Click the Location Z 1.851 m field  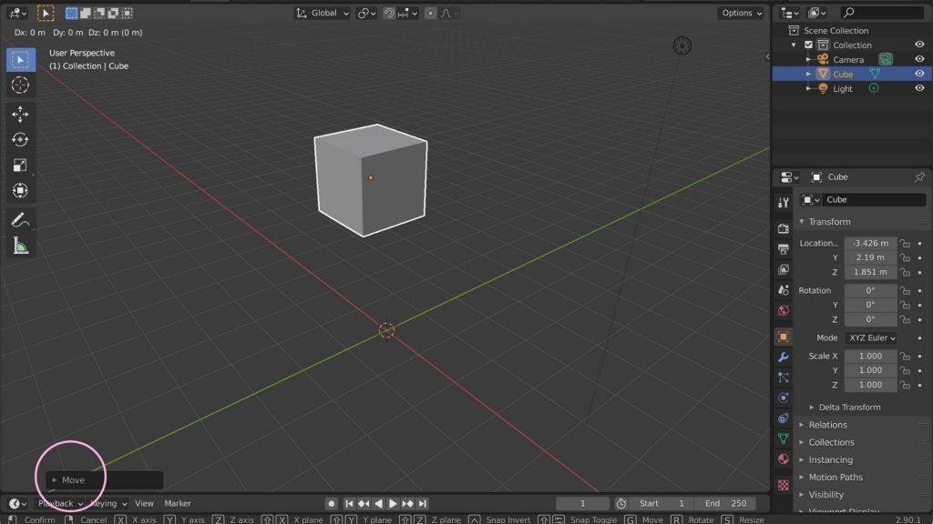click(870, 272)
